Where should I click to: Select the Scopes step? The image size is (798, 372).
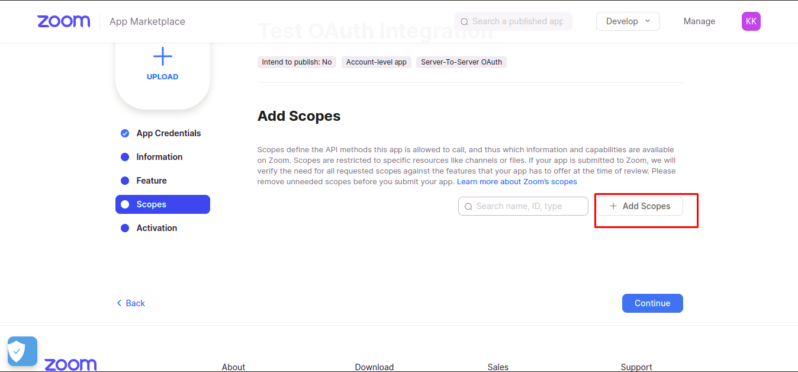click(x=163, y=204)
